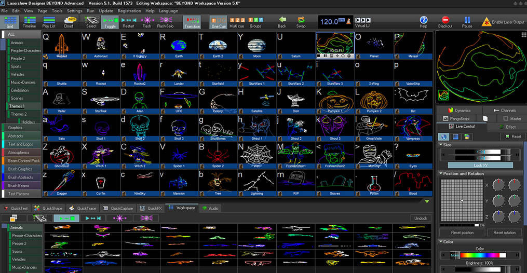Collapse the Color section header
This screenshot has height=273, width=527.
[448, 242]
